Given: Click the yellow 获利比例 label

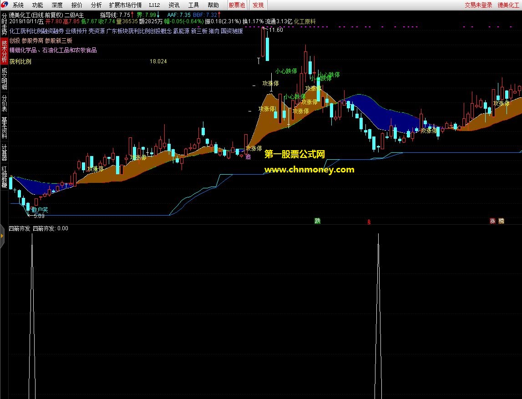Looking at the screenshot, I should tap(20, 61).
